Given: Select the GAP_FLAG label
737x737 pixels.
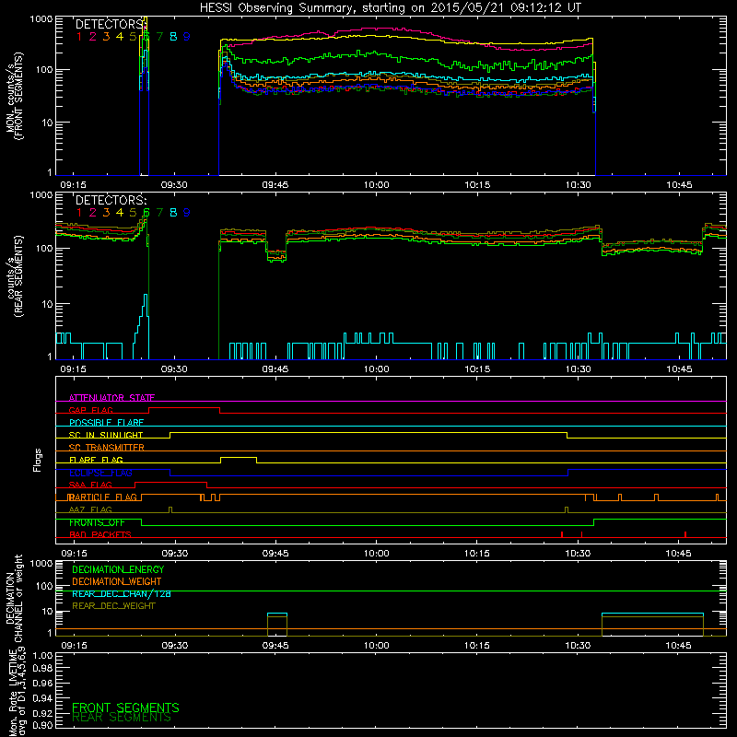Looking at the screenshot, I should pyautogui.click(x=91, y=410).
